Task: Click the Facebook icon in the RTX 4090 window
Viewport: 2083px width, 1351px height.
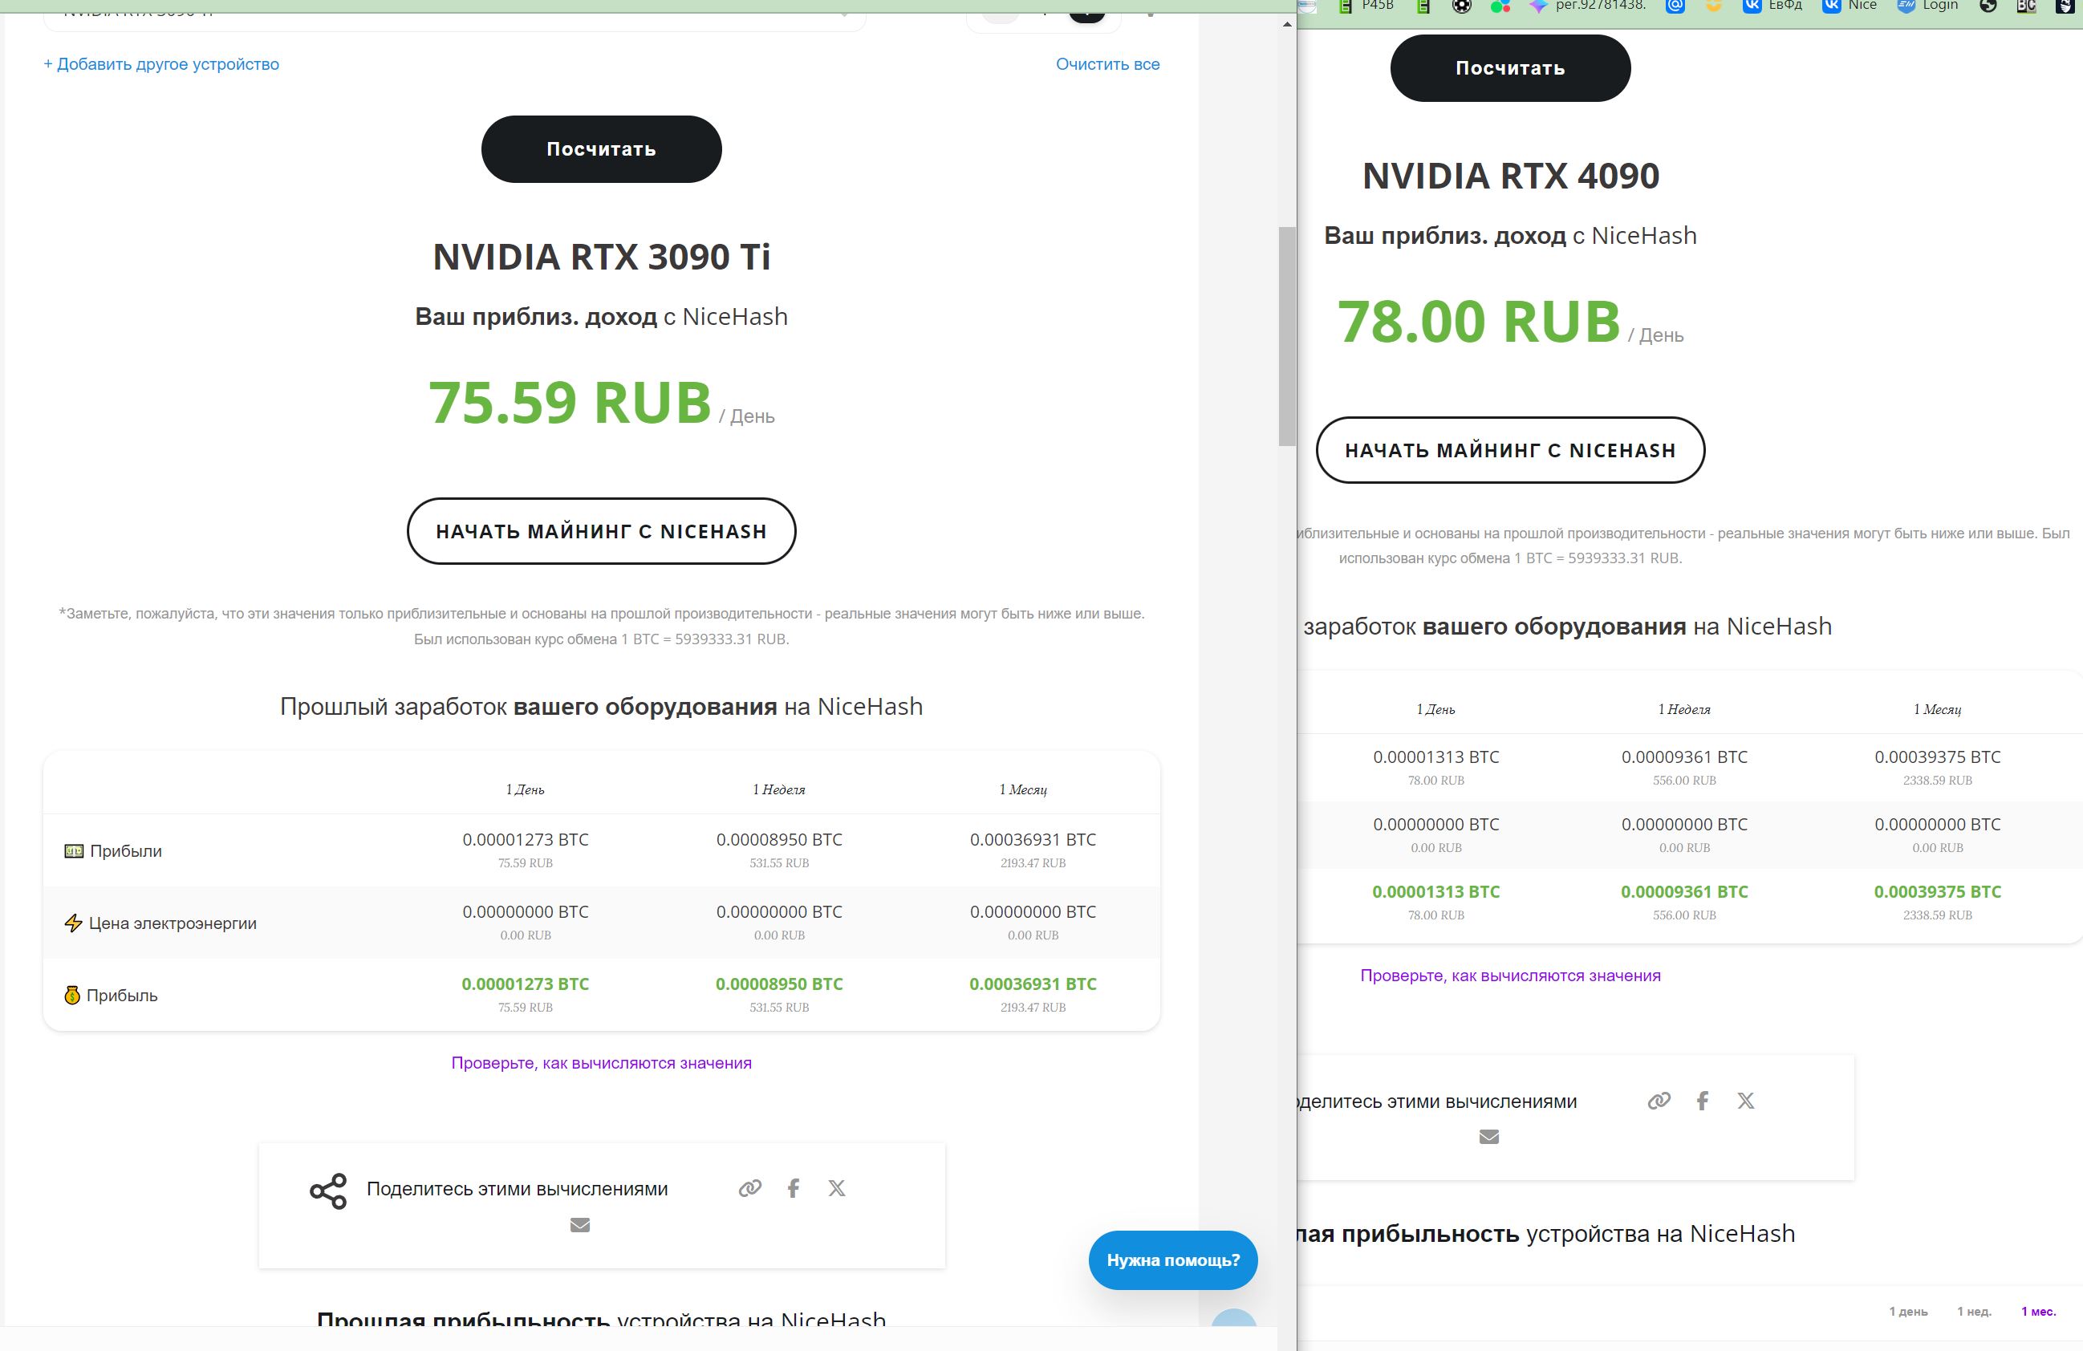Action: [1703, 1101]
